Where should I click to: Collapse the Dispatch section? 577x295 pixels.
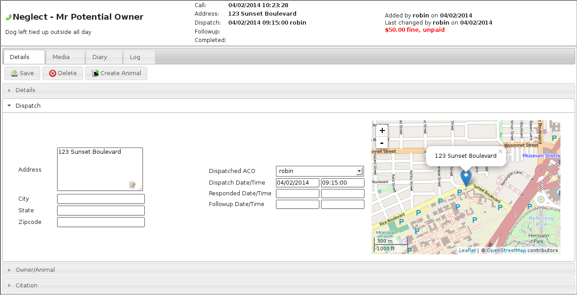[28, 106]
